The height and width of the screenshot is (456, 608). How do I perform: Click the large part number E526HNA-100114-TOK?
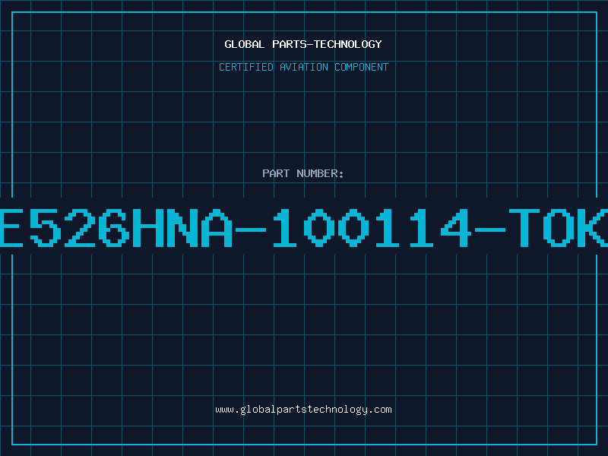pyautogui.click(x=304, y=227)
